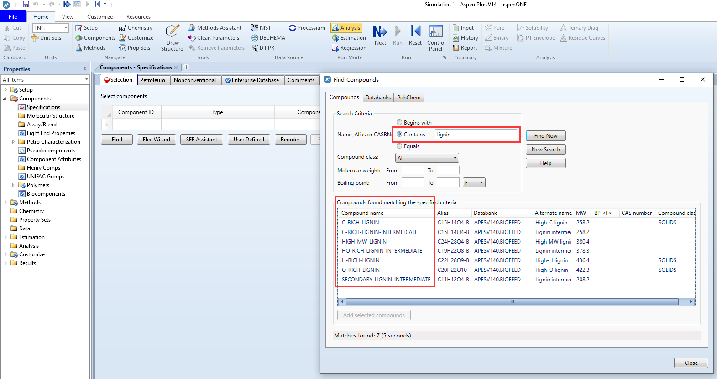Click Clean Parameters in Tools group
The width and height of the screenshot is (717, 379).
(x=214, y=38)
